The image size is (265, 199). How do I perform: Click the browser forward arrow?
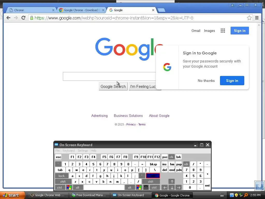click(16, 18)
